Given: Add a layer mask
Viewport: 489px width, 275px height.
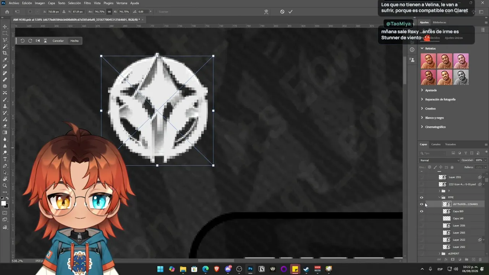Looking at the screenshot, I should tap(452, 260).
